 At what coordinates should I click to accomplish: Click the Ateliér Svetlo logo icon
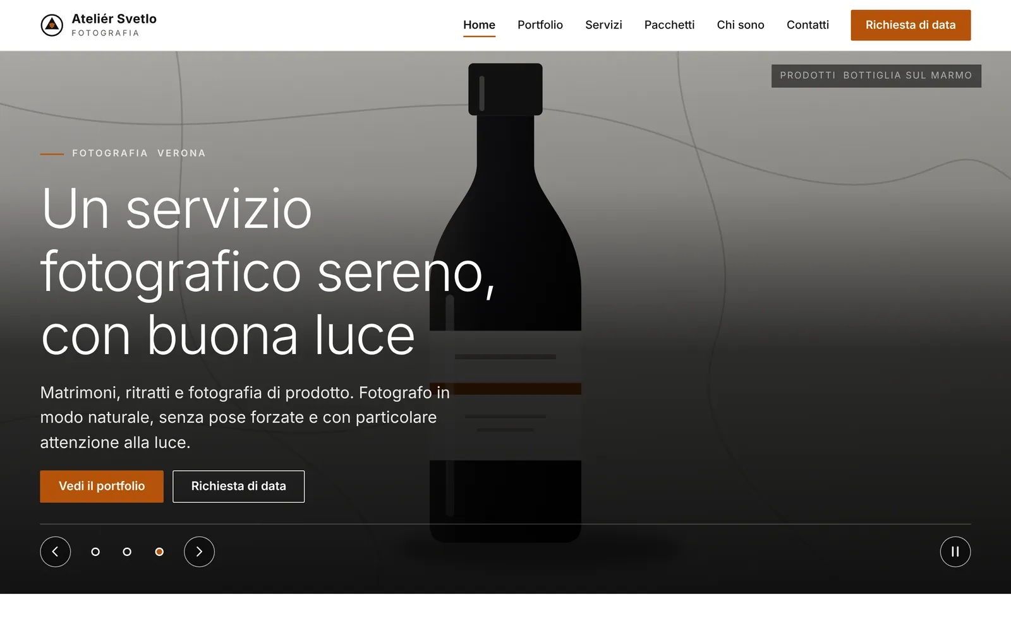click(52, 25)
